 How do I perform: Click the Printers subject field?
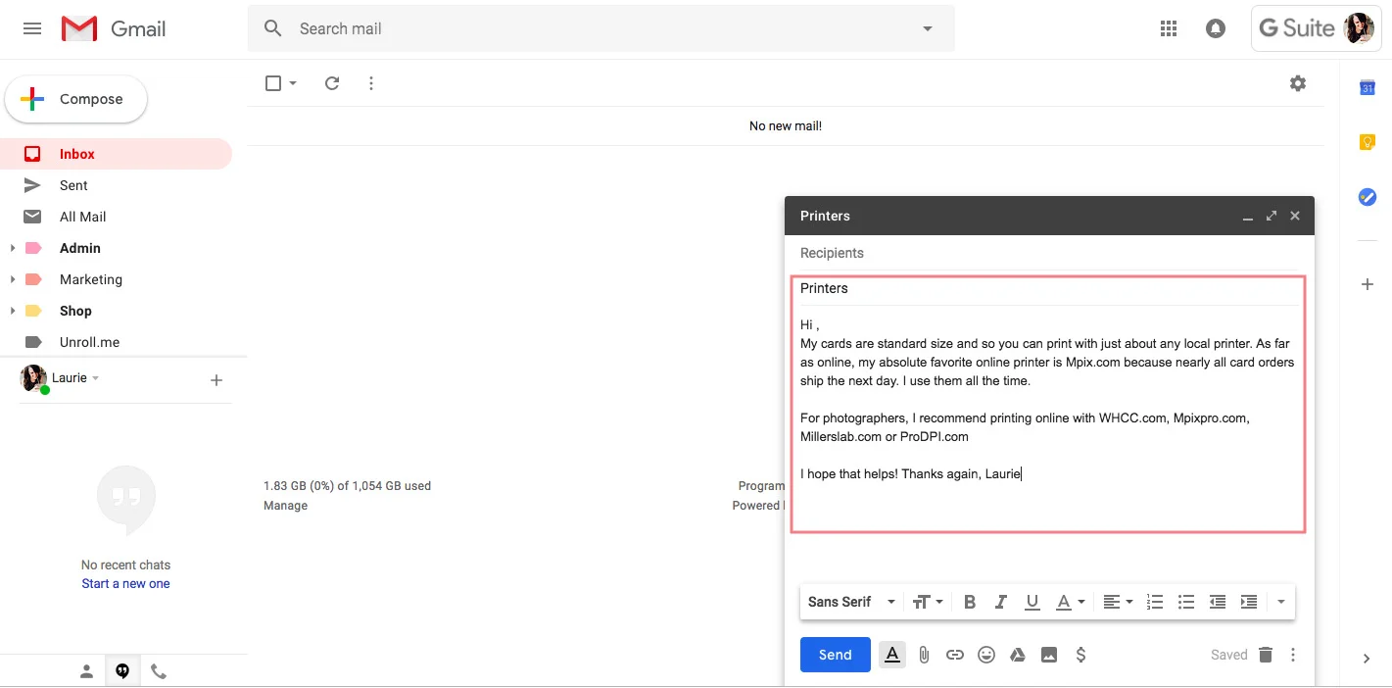point(1049,288)
